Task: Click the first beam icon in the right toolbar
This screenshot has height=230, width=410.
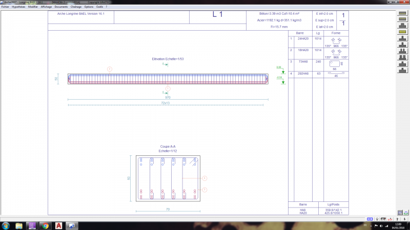Action: click(x=402, y=13)
